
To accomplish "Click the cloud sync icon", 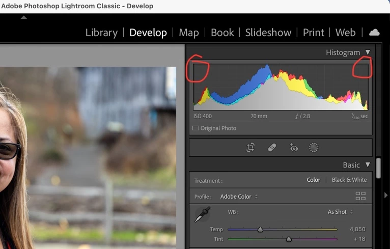I will [x=374, y=33].
